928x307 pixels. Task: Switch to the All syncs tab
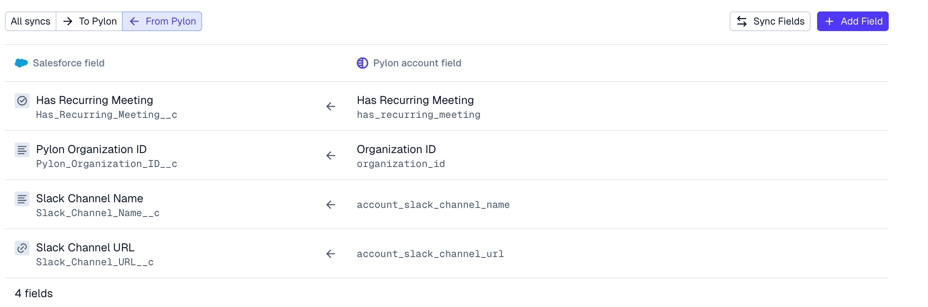tap(31, 21)
